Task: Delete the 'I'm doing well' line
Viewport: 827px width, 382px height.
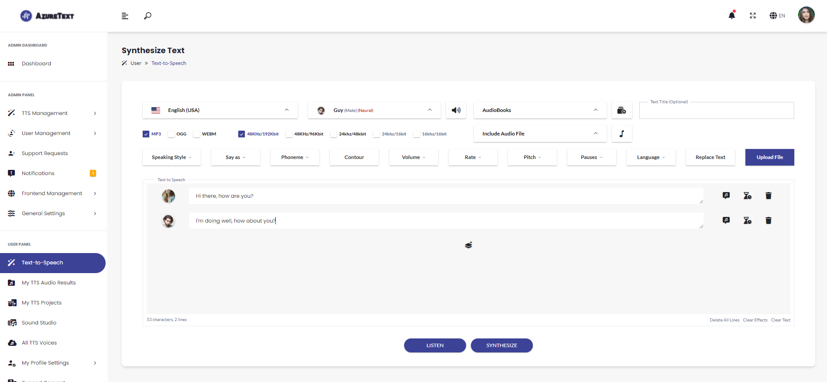Action: tap(769, 220)
